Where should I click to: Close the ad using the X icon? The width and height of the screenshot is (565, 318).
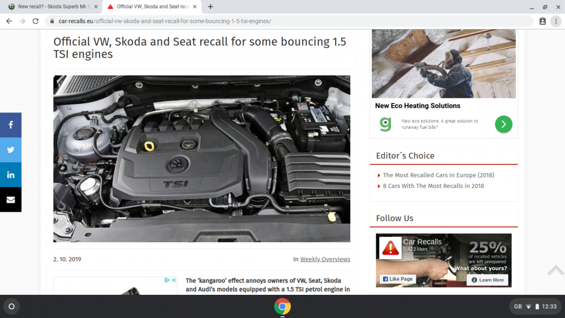pos(173,280)
